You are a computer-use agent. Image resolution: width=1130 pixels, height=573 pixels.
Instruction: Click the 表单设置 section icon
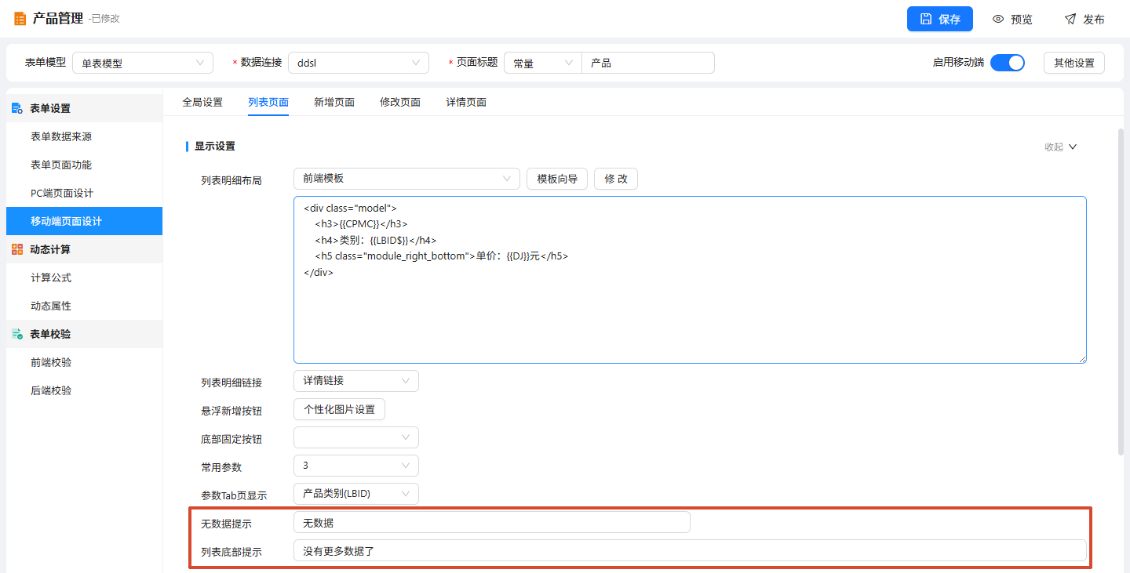[x=17, y=108]
